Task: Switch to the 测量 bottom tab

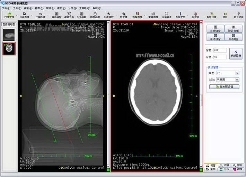Action: (x=225, y=165)
